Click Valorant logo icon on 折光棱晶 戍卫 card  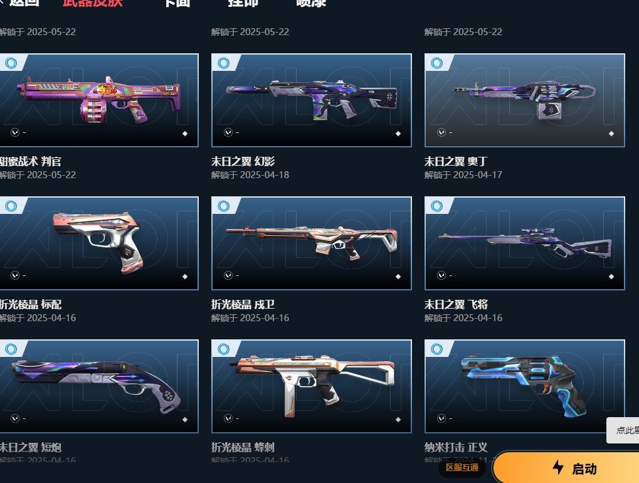(228, 275)
